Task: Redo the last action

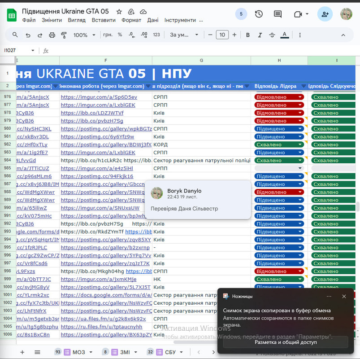Action: (40, 35)
